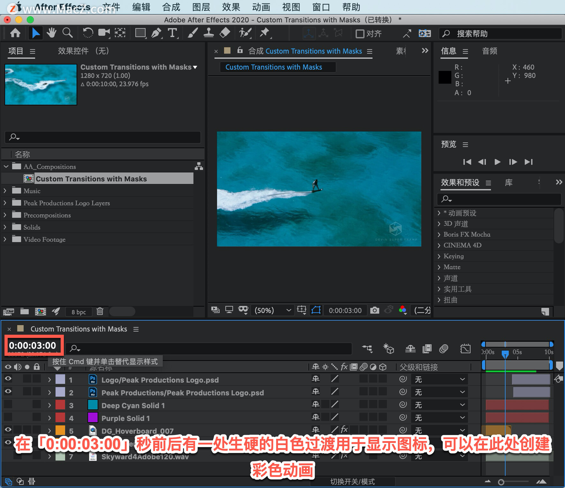Click the 切换开关/模式 button

click(x=352, y=481)
